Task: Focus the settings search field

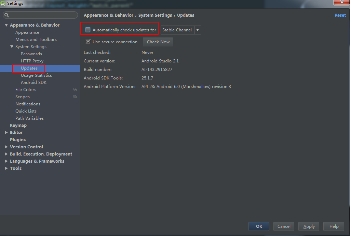Action: [x=40, y=15]
